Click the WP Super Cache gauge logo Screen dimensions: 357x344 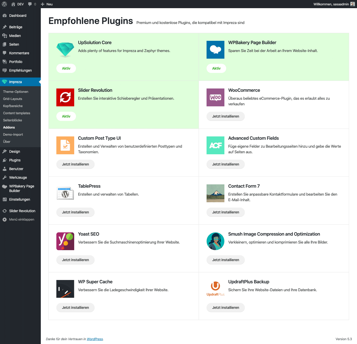click(65, 289)
